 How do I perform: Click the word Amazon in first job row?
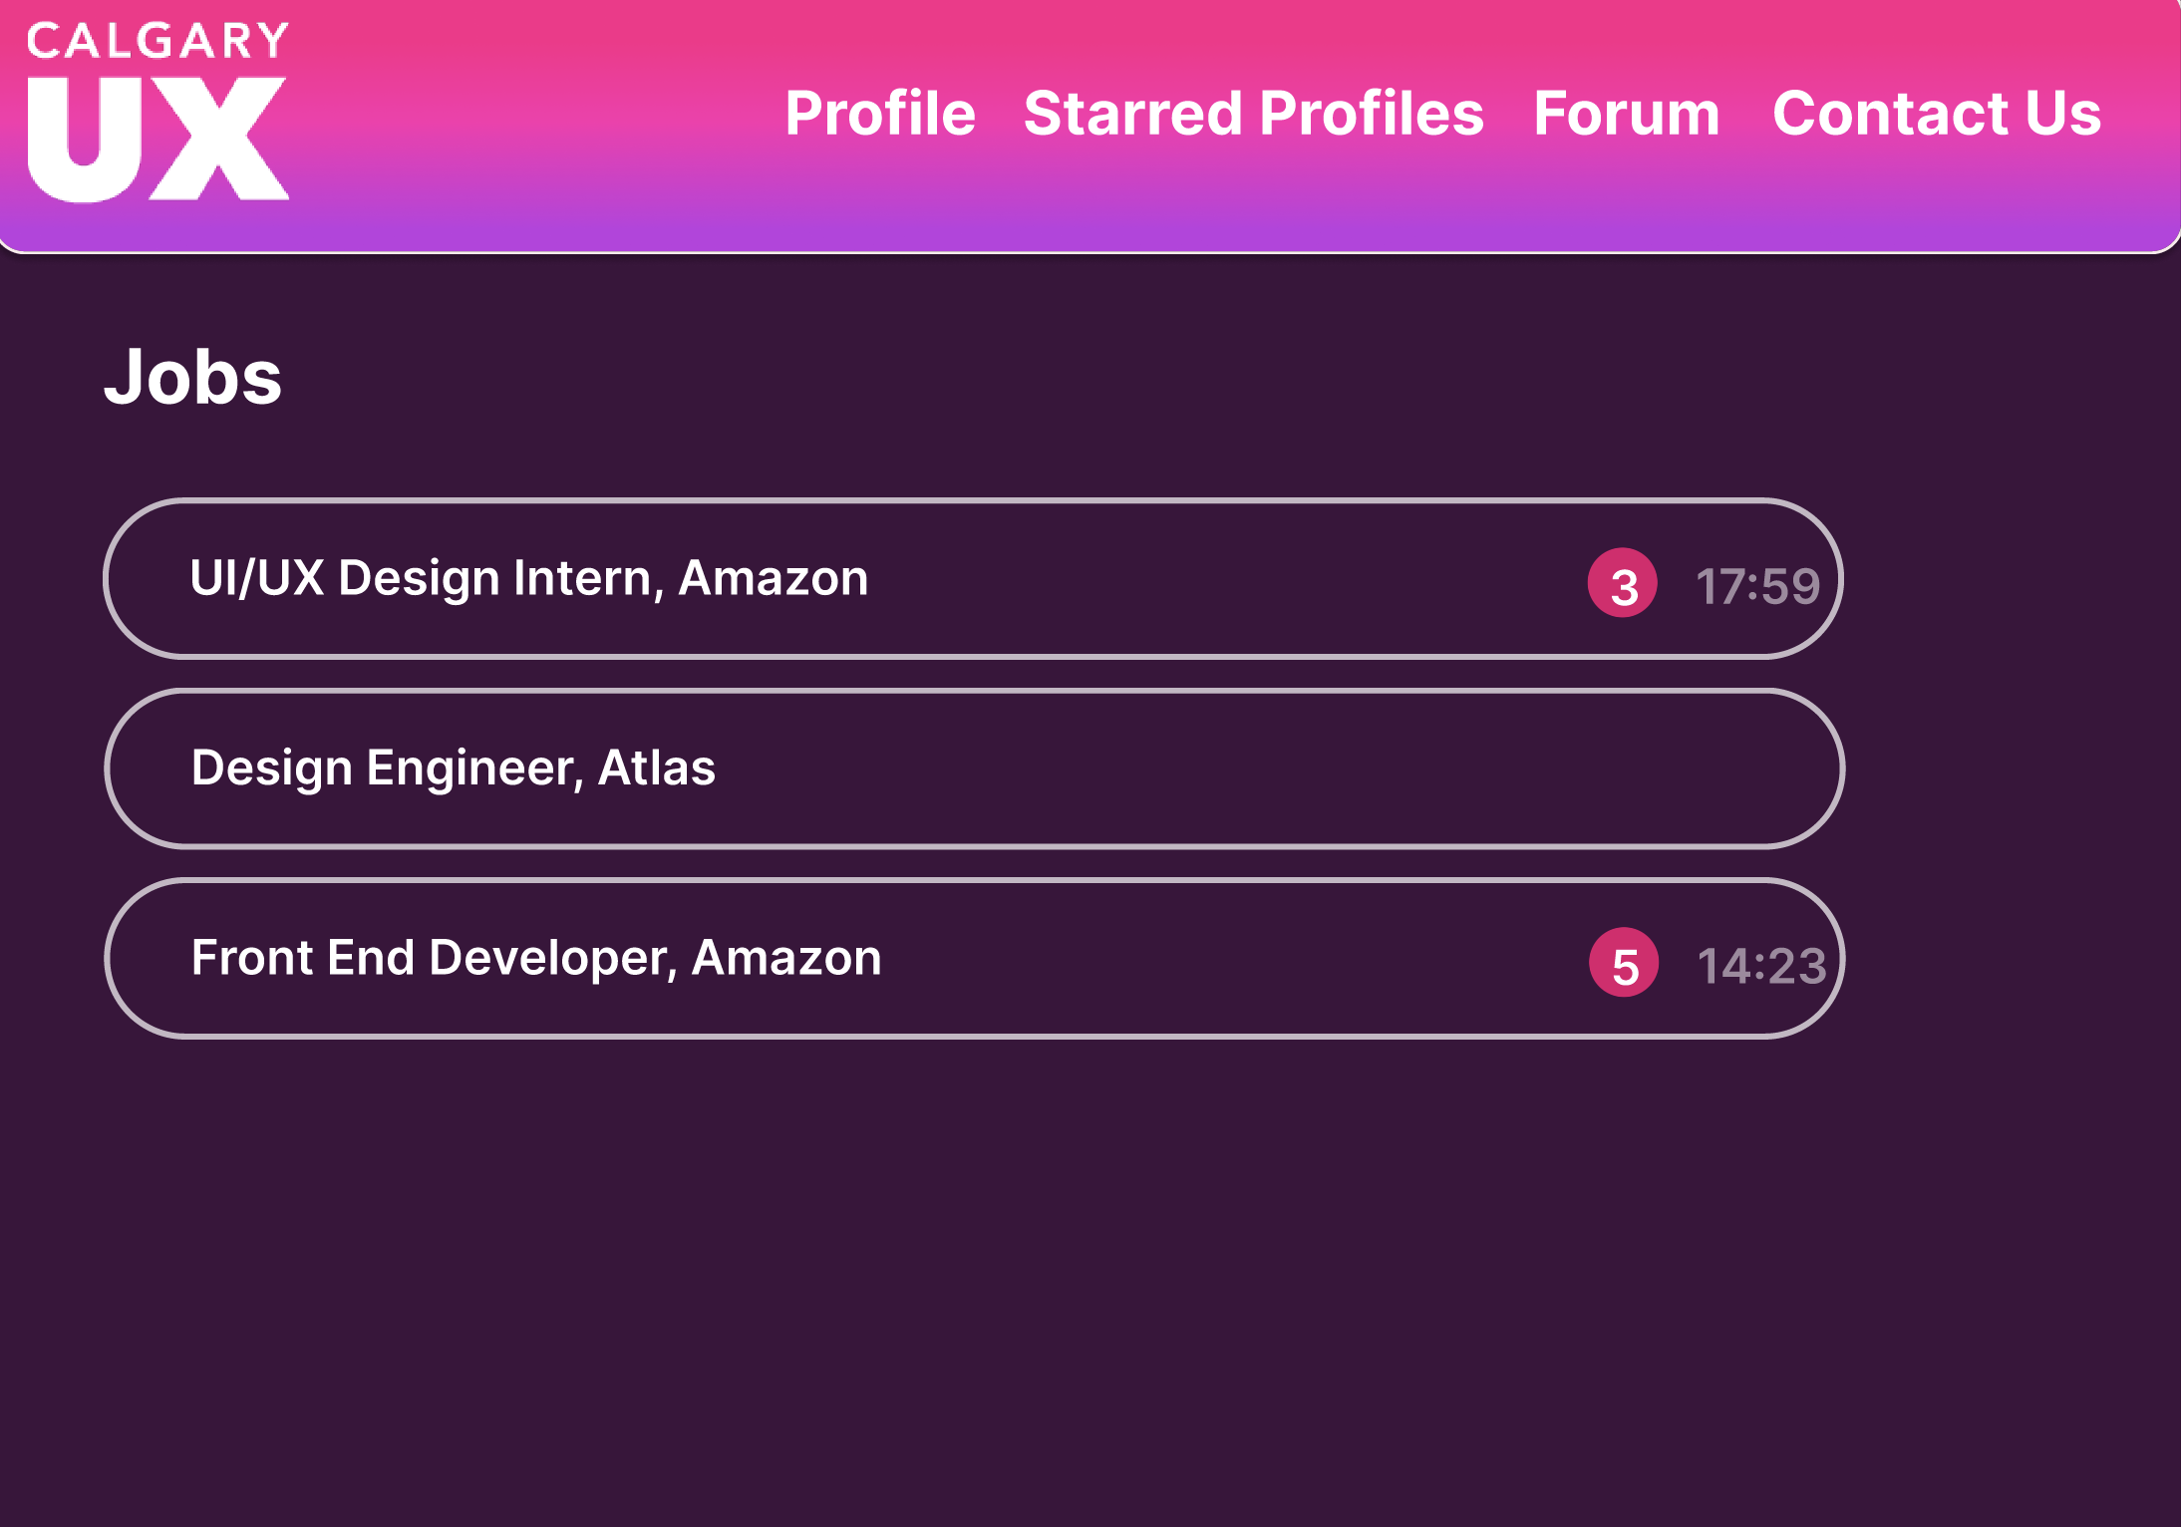[x=774, y=578]
